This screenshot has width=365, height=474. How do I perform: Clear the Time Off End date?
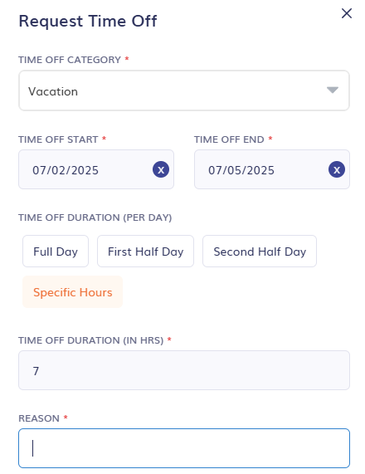coord(337,169)
